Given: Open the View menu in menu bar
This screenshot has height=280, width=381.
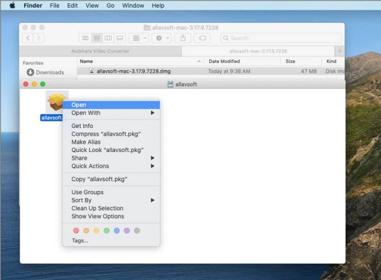Looking at the screenshot, I should click(92, 6).
